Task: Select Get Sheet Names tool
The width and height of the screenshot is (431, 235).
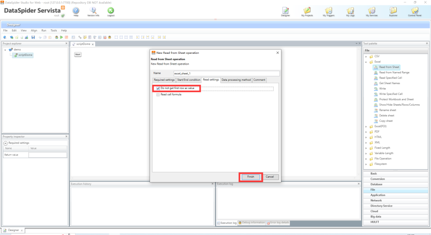Action: click(389, 83)
